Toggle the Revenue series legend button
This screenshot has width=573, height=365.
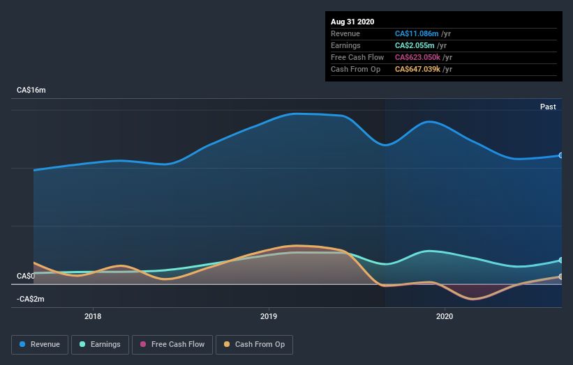(x=40, y=345)
